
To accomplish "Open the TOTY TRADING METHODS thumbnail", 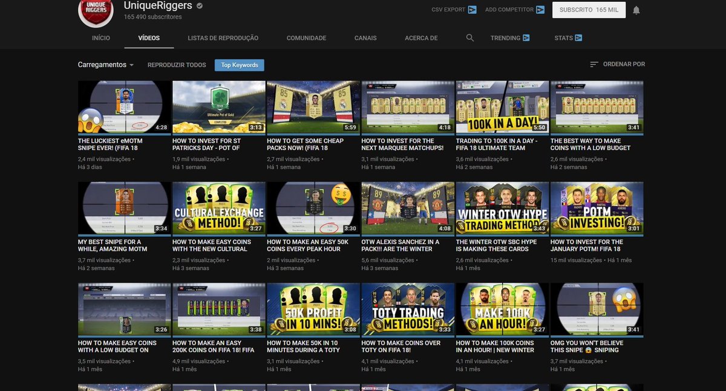I will [408, 309].
